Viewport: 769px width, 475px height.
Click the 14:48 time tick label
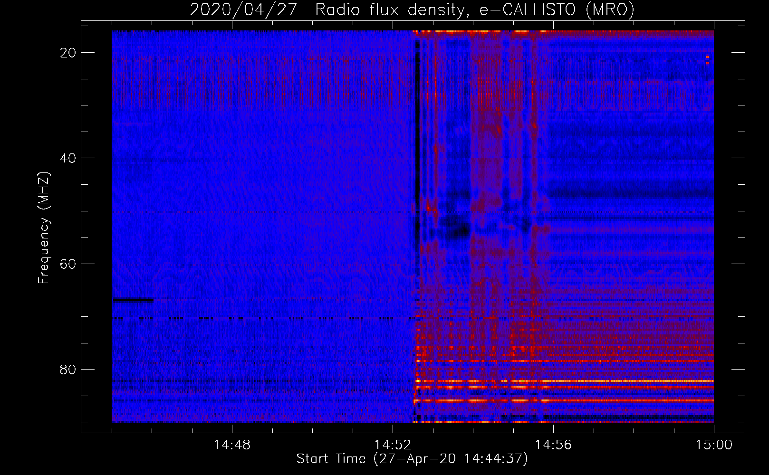tap(232, 445)
